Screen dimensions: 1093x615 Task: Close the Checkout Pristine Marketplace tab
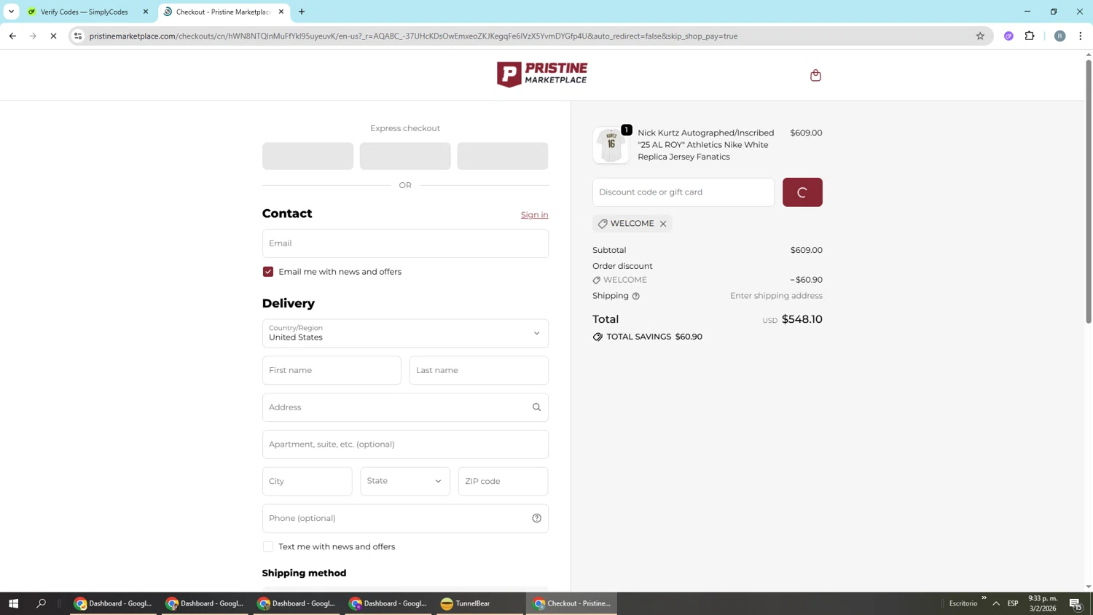pos(281,12)
